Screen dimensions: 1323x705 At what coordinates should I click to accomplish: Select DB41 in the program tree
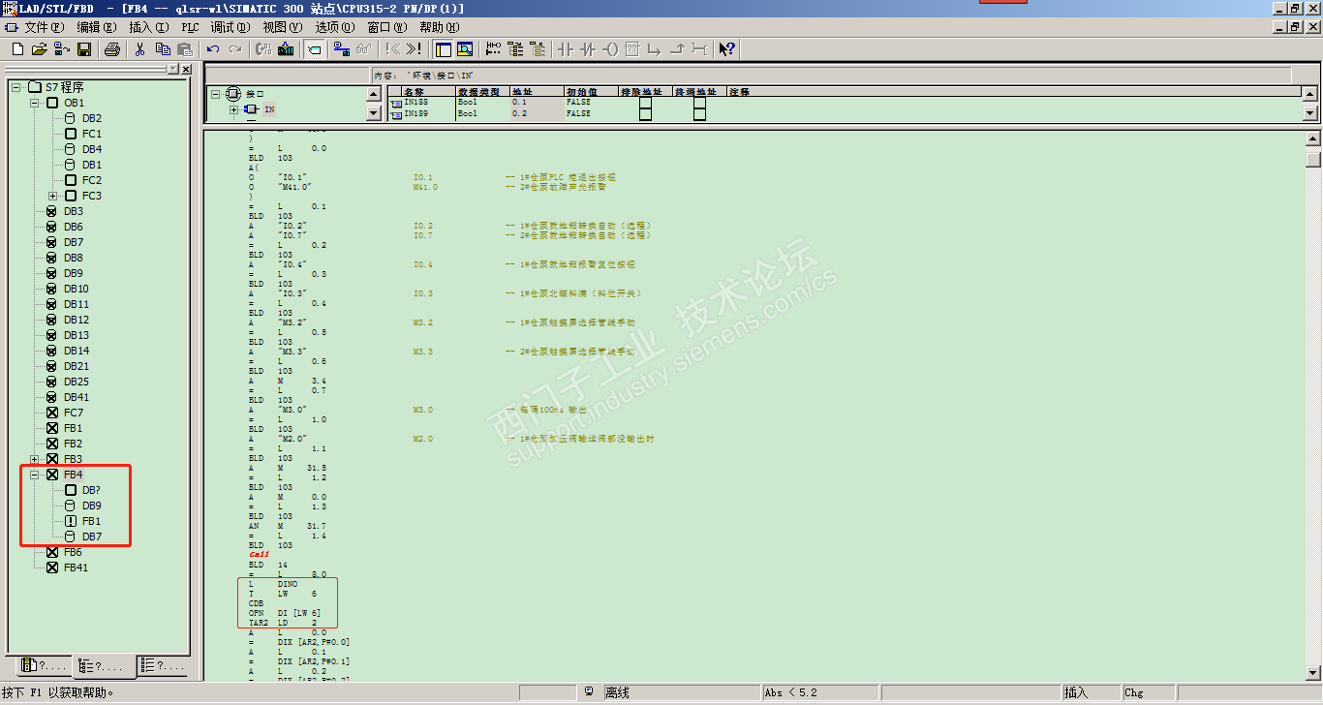coord(77,397)
